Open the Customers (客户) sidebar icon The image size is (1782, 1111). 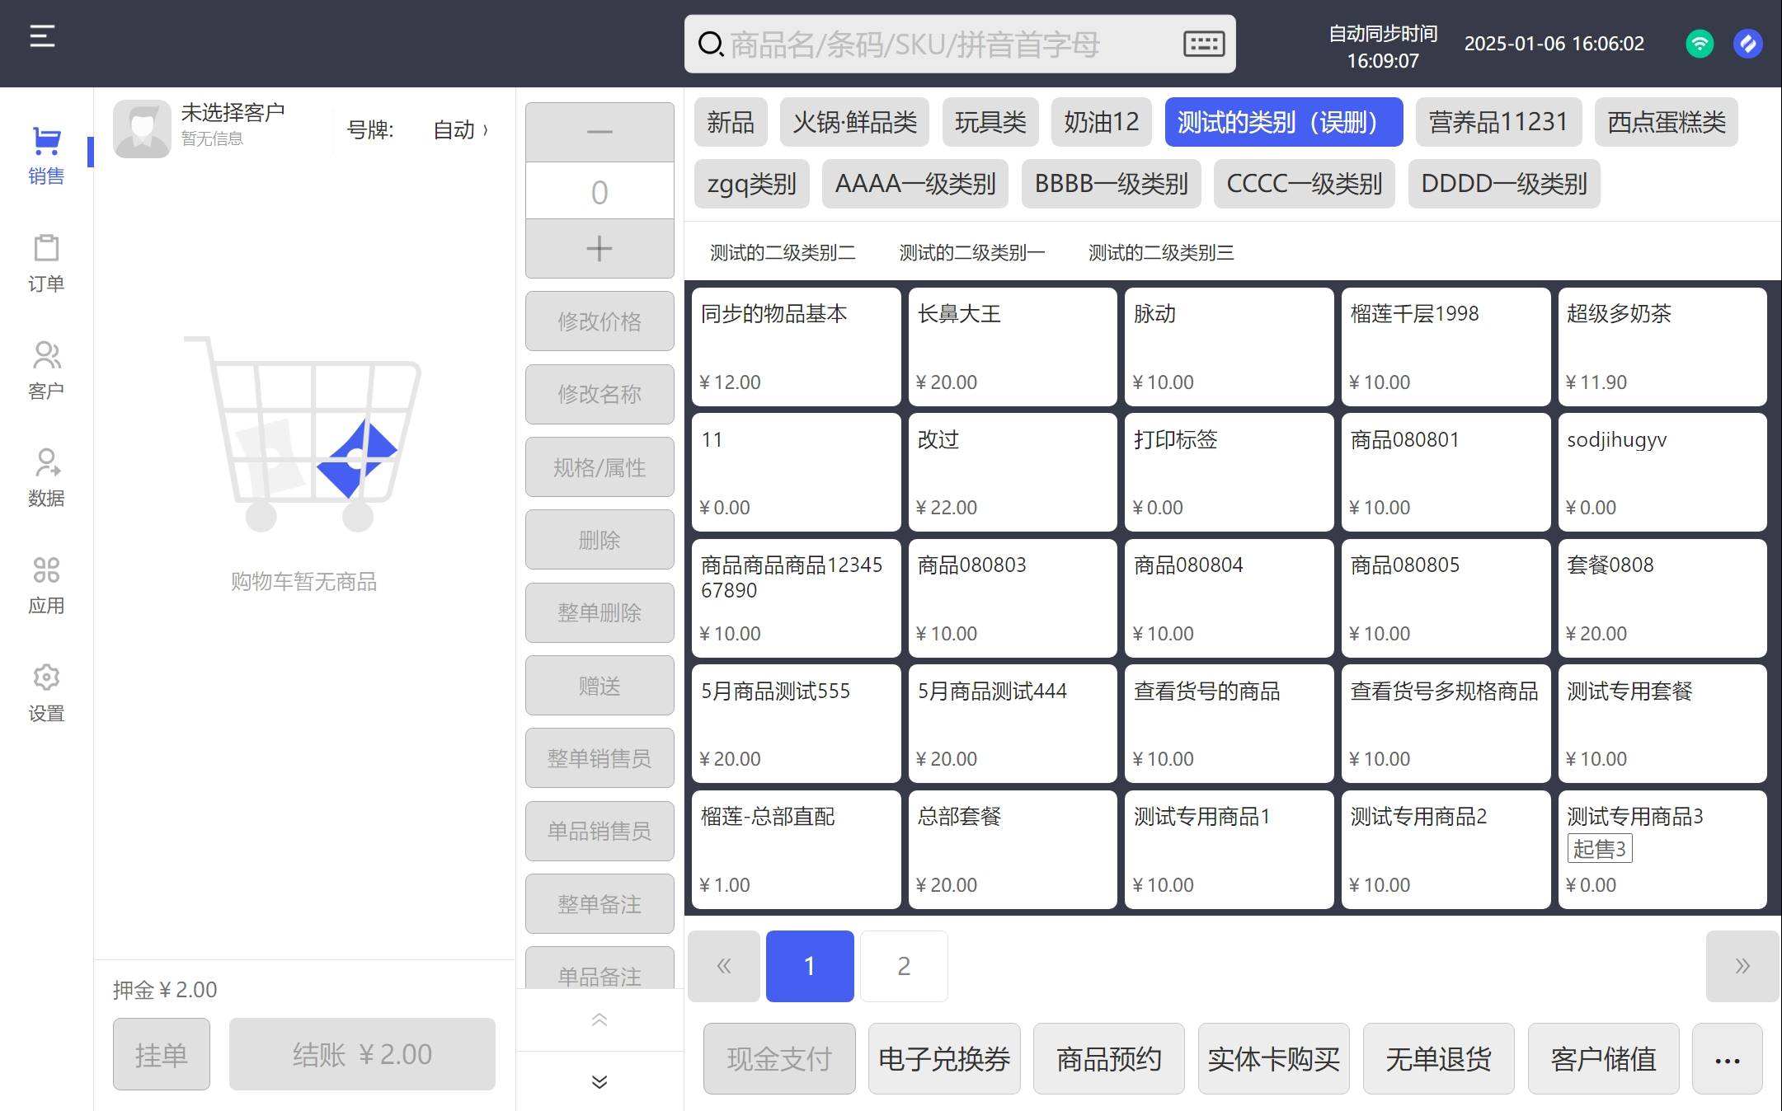tap(46, 370)
